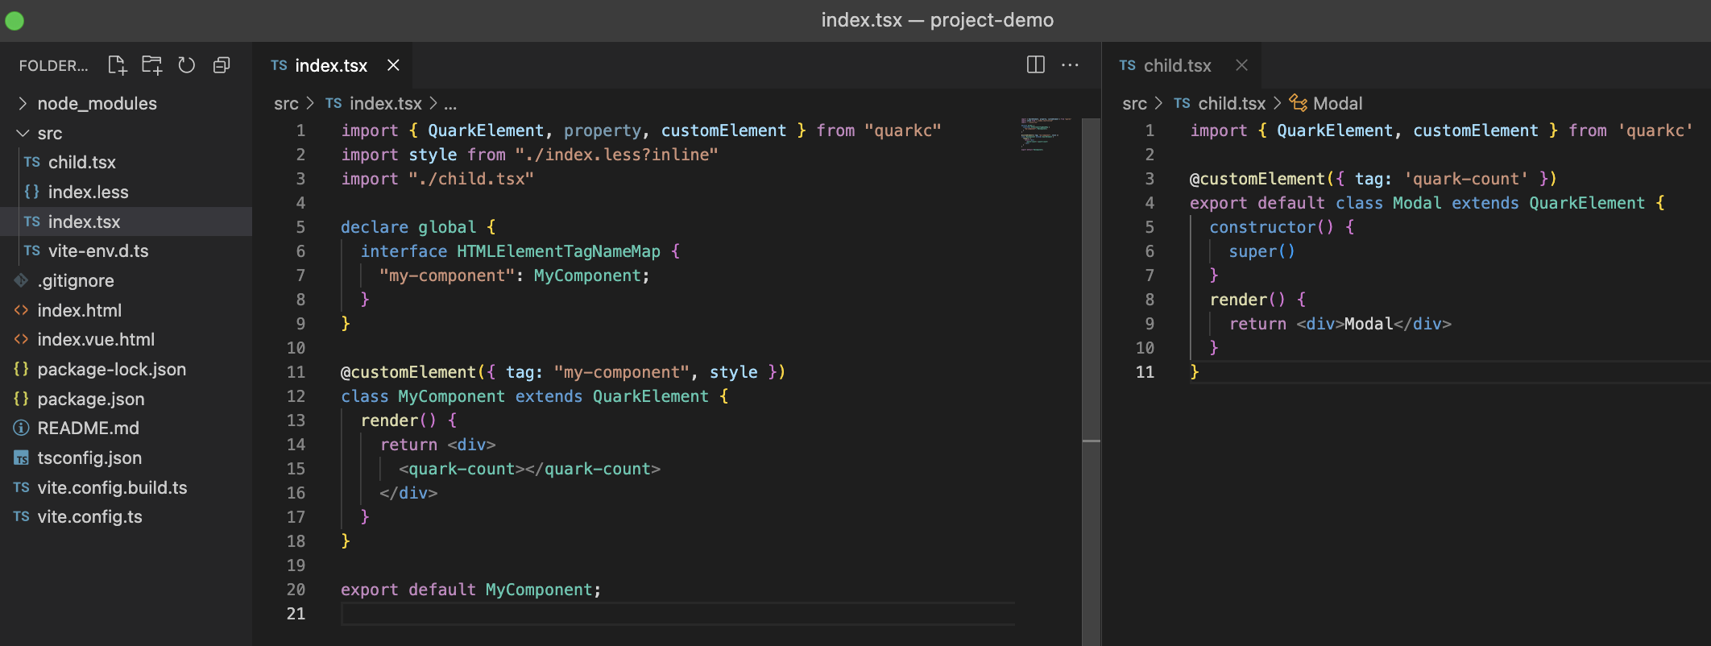Open vite.config.build.ts in the explorer
This screenshot has width=1711, height=646.
(x=126, y=487)
